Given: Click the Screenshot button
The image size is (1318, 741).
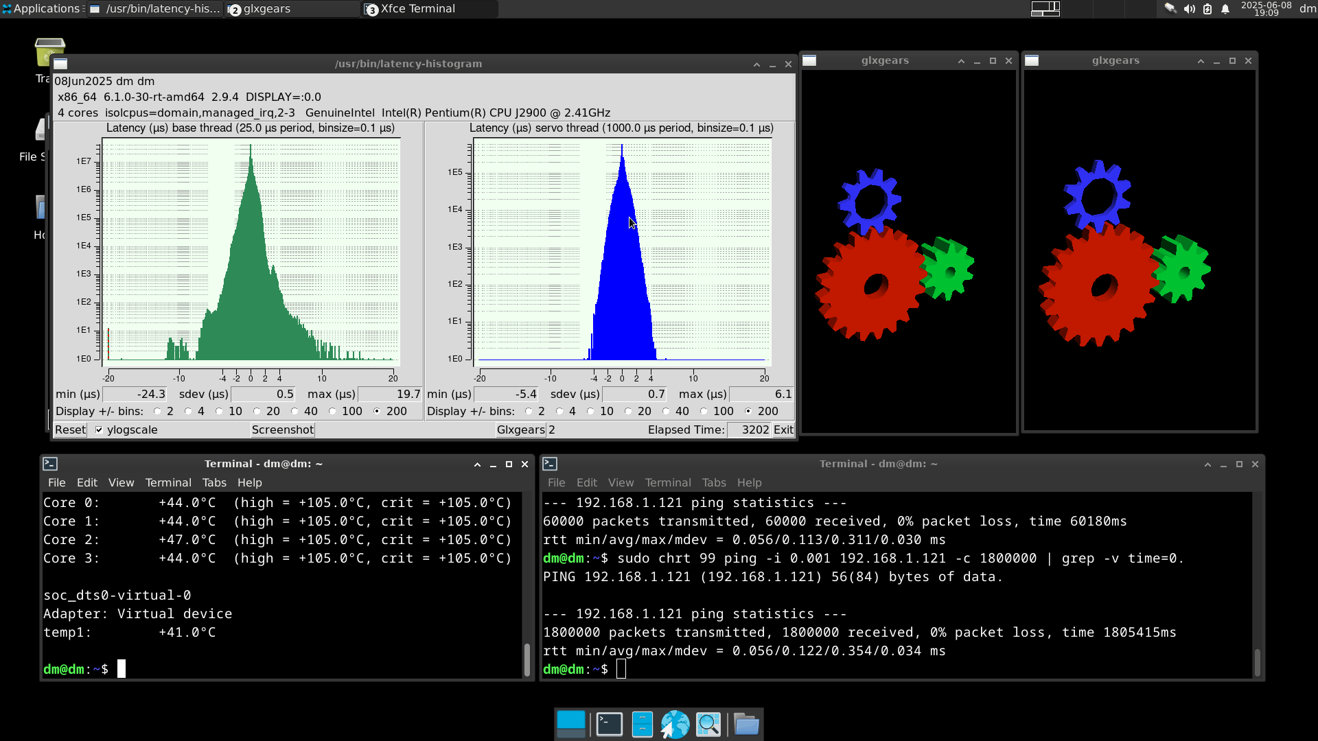Looking at the screenshot, I should pos(283,430).
